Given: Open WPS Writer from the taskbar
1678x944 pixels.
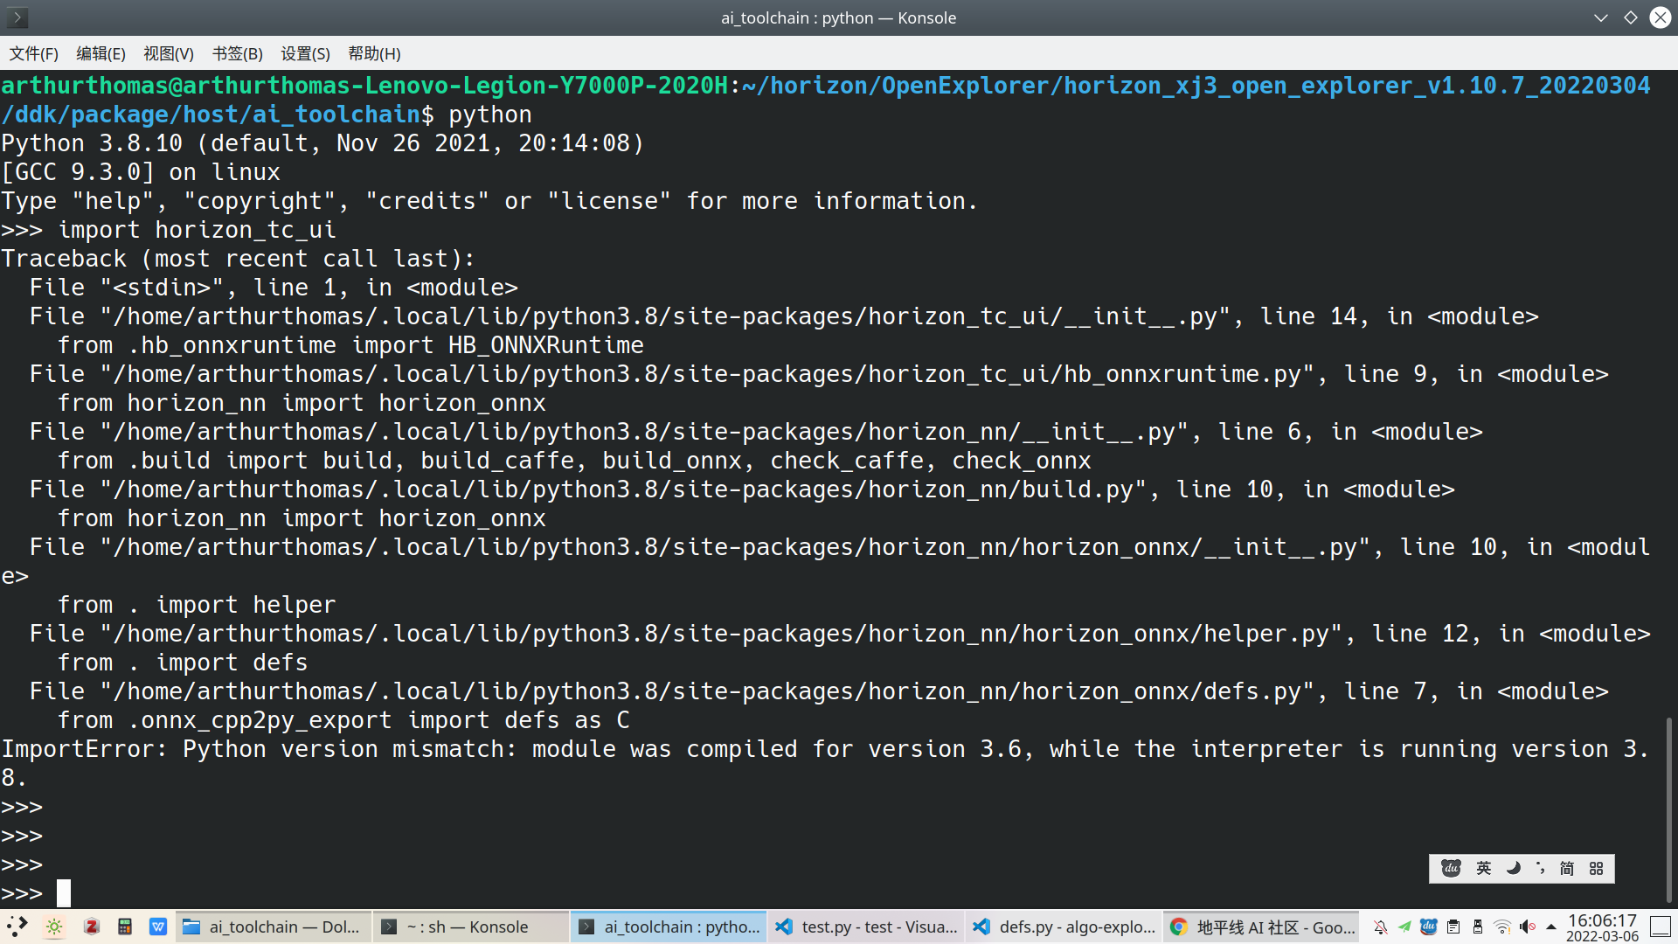Looking at the screenshot, I should (158, 927).
